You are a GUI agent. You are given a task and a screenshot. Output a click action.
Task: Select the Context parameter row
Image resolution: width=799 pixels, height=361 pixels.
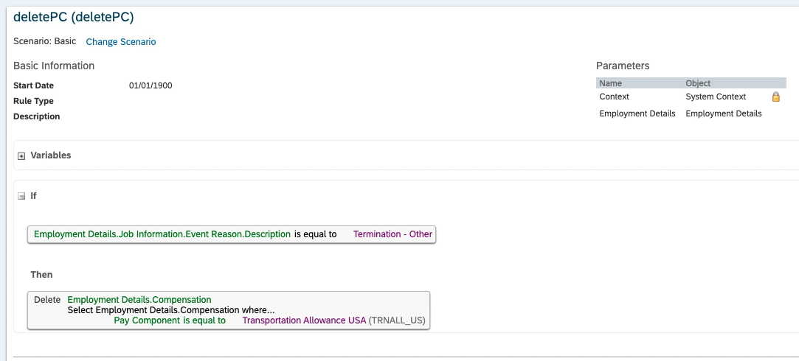point(691,97)
